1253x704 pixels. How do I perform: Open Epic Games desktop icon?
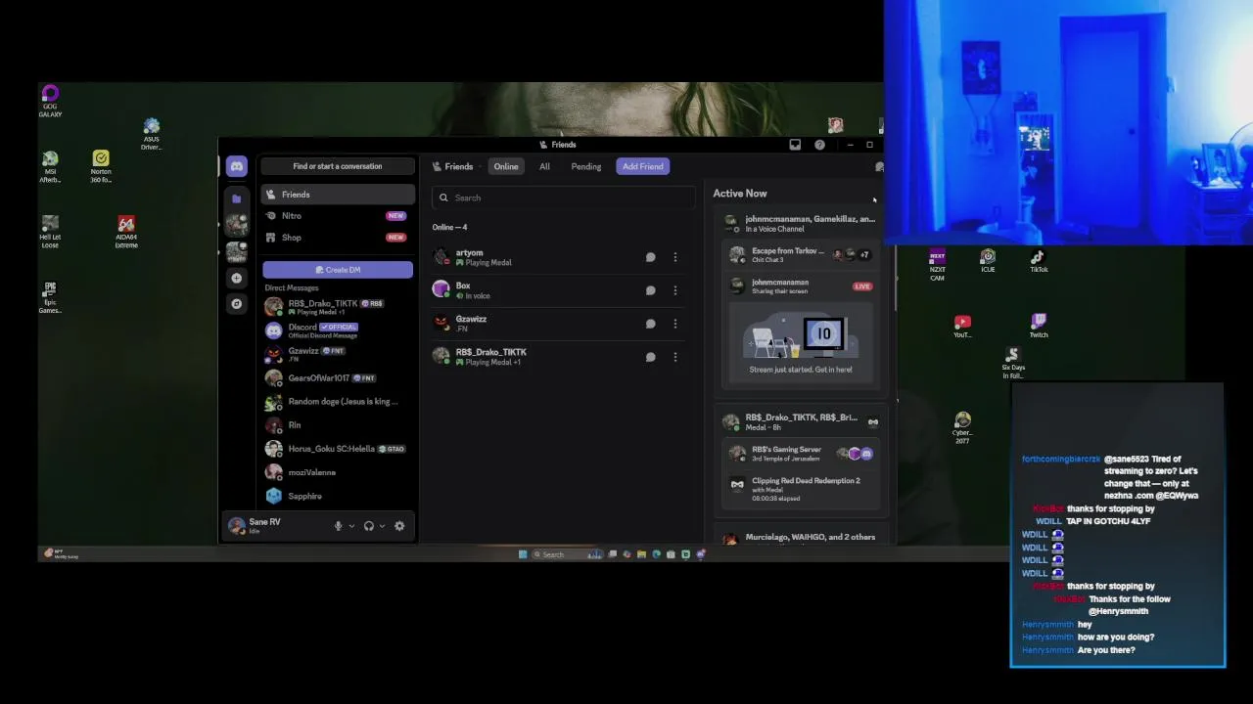pyautogui.click(x=50, y=297)
